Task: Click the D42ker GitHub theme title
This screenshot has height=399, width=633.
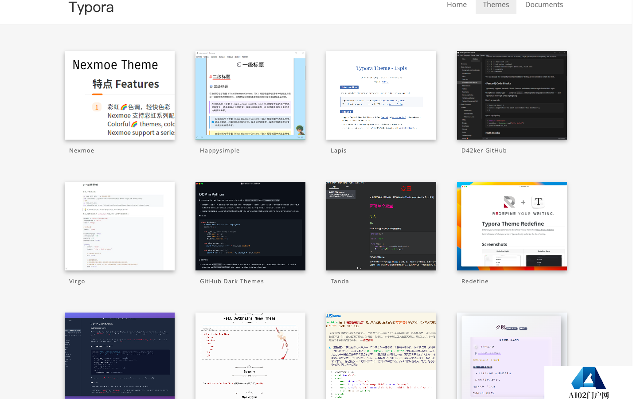Action: pyautogui.click(x=484, y=151)
